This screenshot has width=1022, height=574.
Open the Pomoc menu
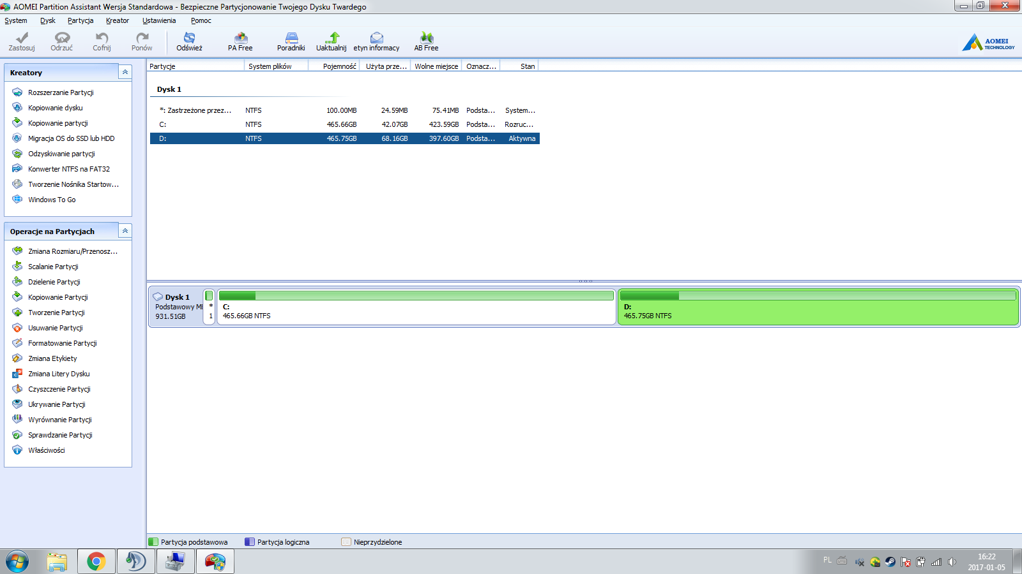coord(201,20)
